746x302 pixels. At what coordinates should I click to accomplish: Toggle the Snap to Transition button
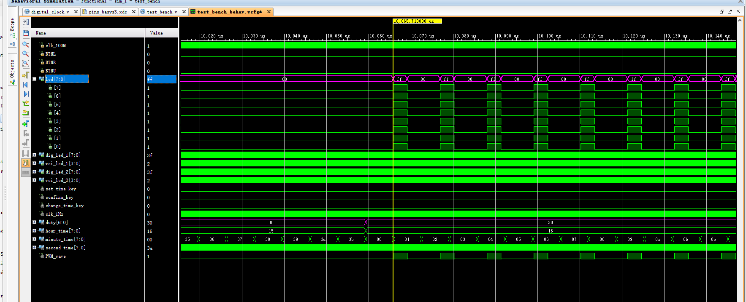pyautogui.click(x=26, y=163)
